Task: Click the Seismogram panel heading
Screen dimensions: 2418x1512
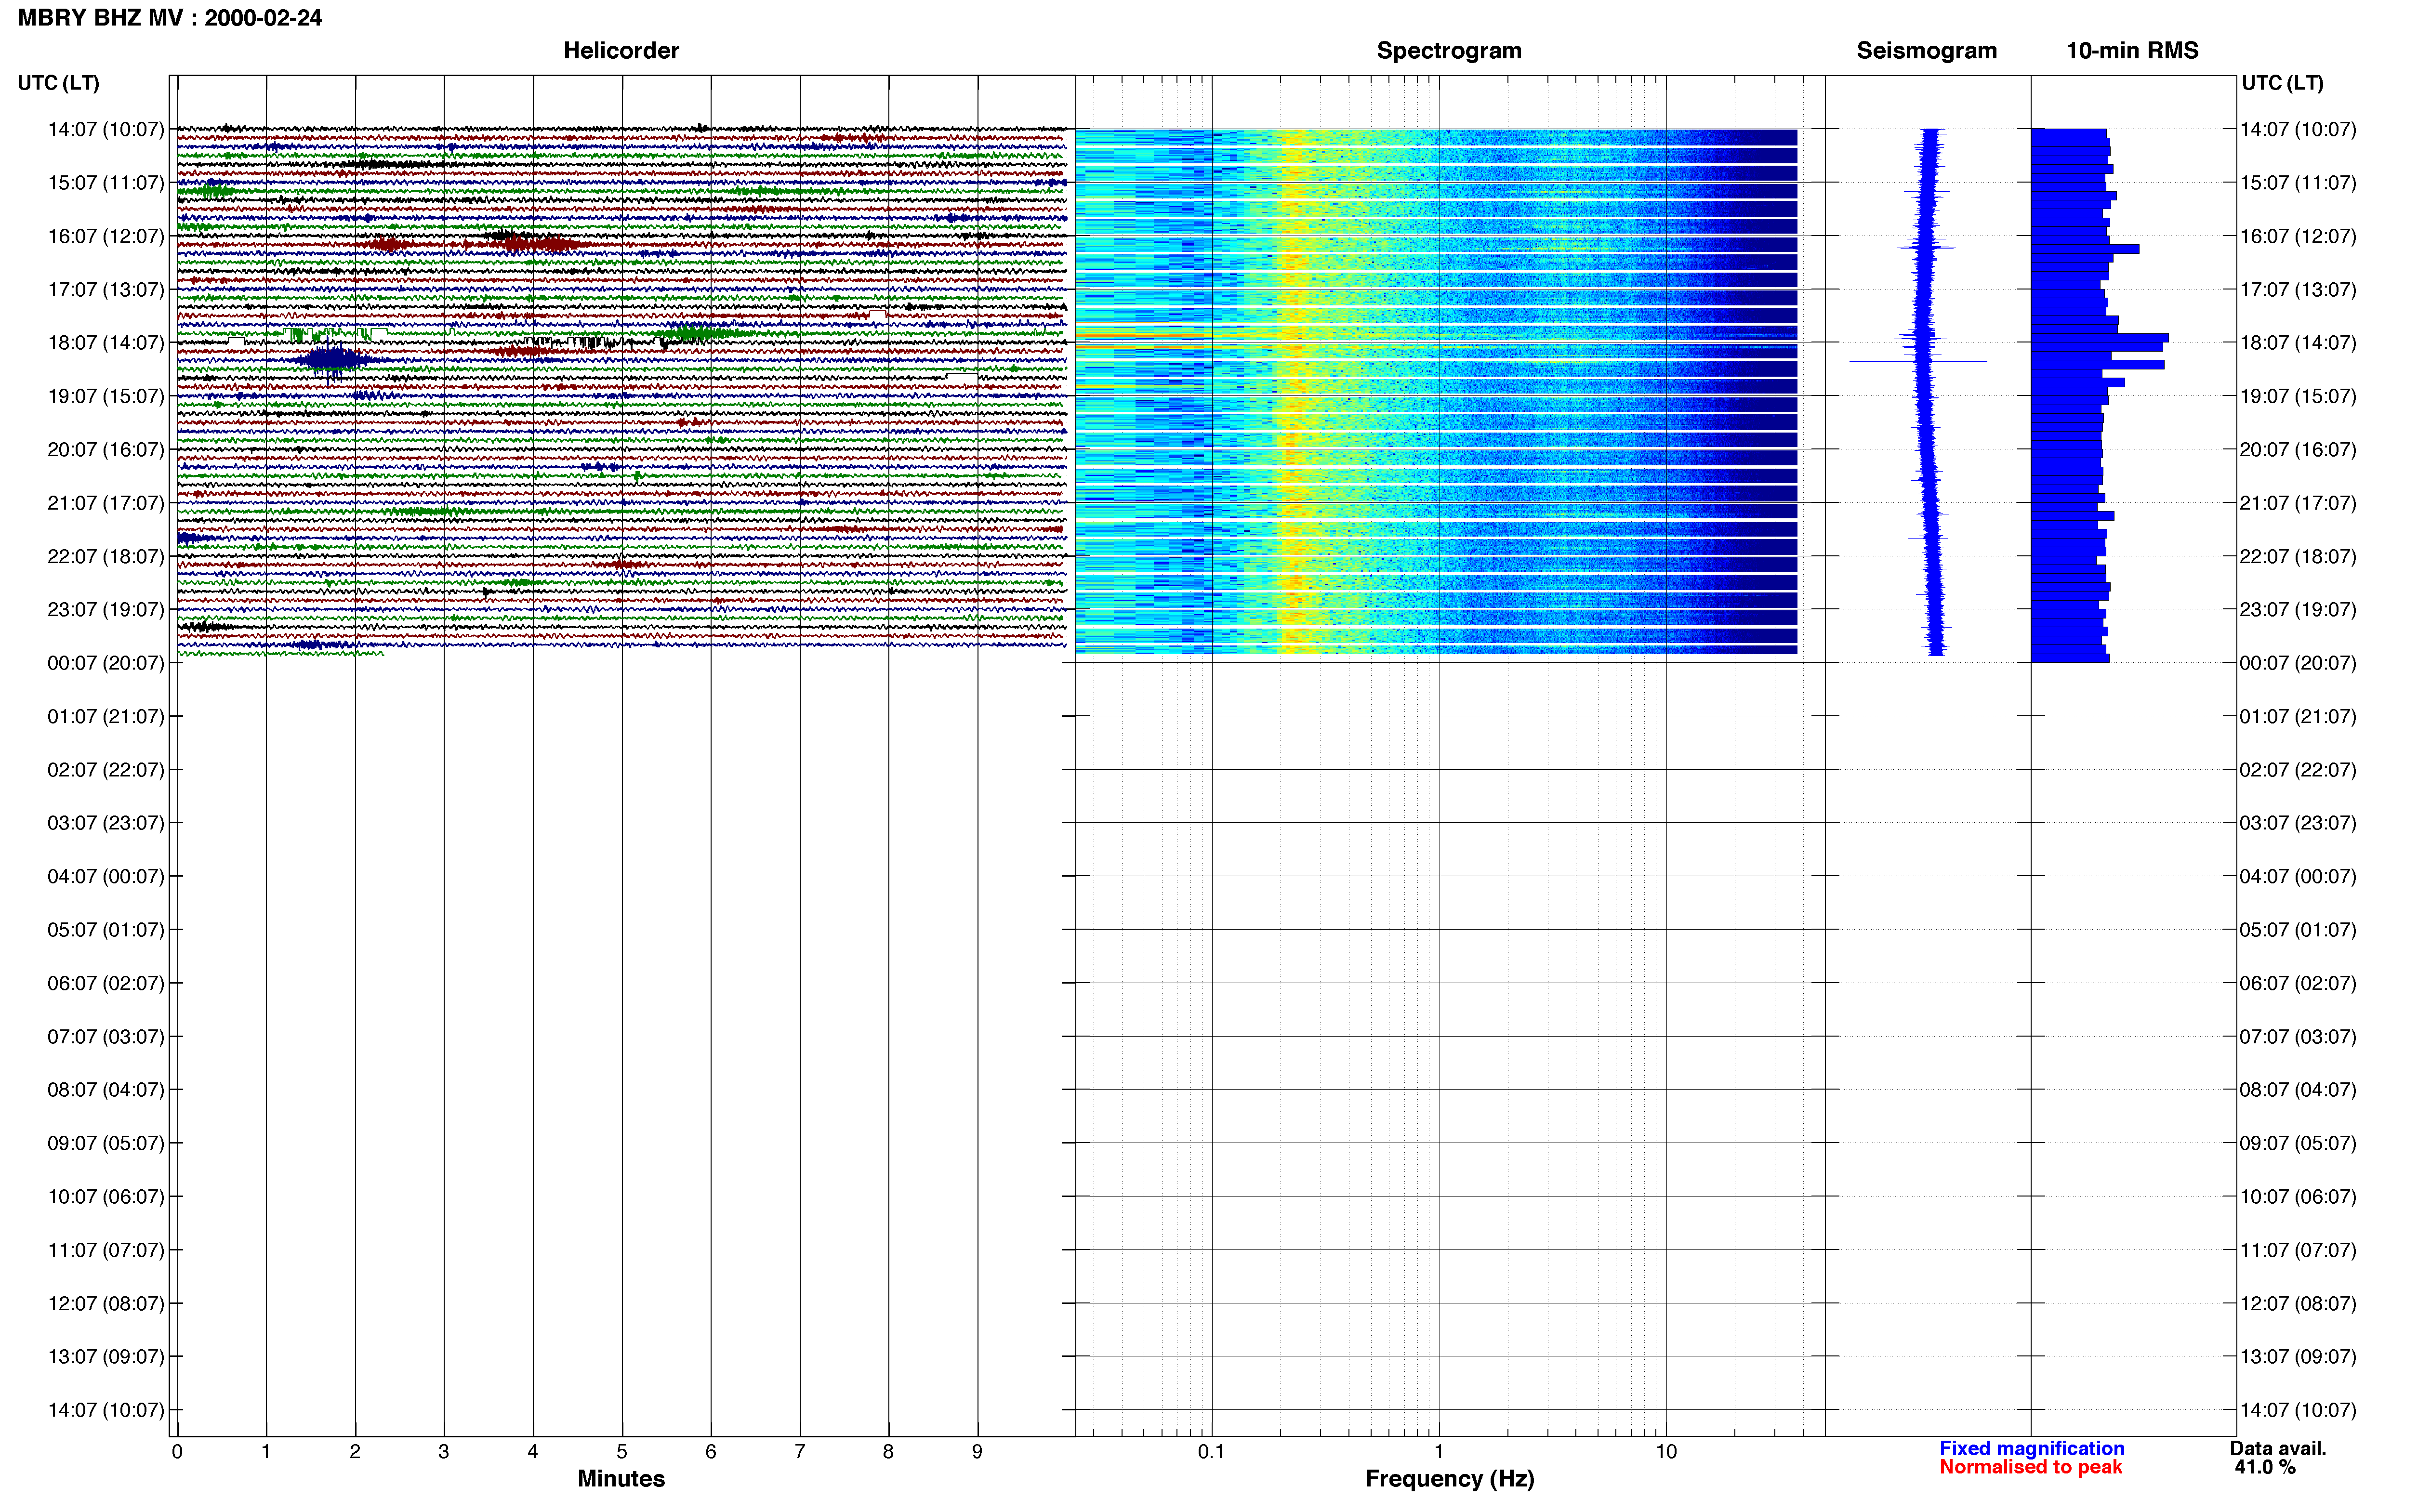Action: (1926, 50)
